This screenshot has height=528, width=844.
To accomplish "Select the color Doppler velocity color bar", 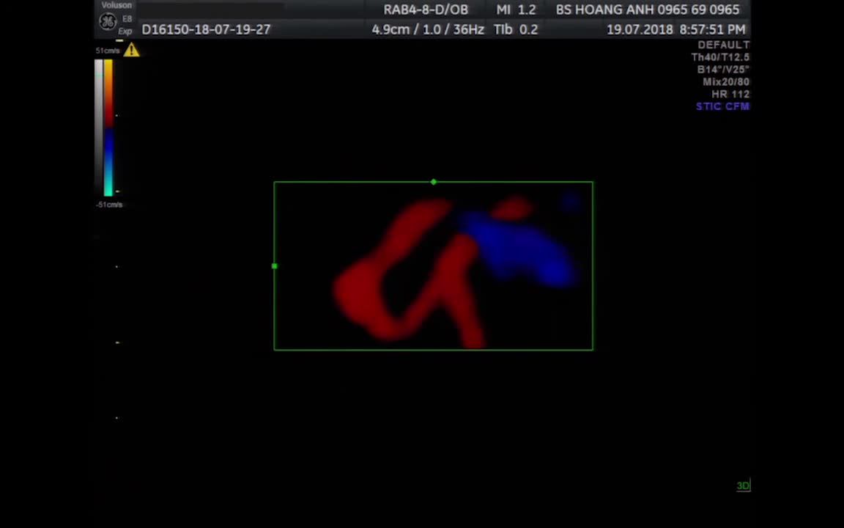I will coord(108,128).
